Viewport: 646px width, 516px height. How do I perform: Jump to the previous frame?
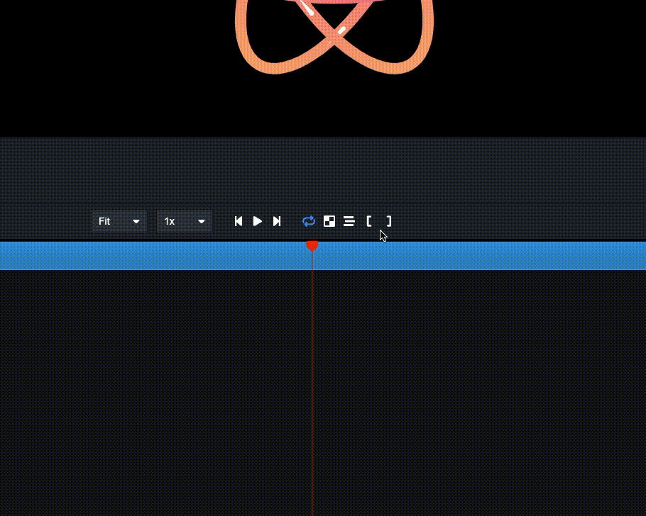point(239,221)
